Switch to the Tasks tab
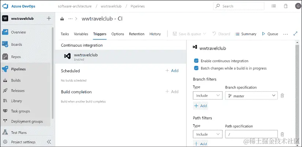The height and width of the screenshot is (147, 302). tap(65, 34)
